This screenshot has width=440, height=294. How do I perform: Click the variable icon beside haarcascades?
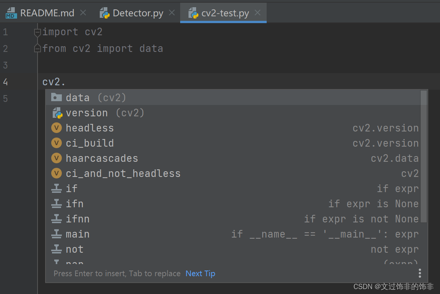57,158
